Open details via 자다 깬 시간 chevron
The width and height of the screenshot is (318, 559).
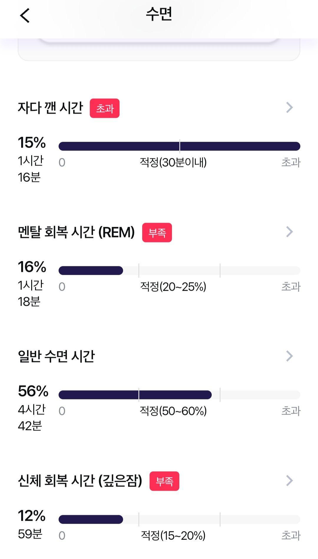[289, 108]
